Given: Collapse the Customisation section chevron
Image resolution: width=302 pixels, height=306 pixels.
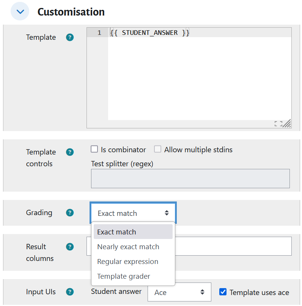Looking at the screenshot, I should tap(20, 11).
